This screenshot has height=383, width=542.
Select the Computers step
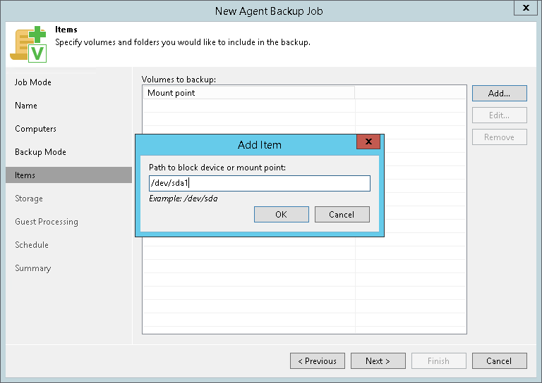point(35,129)
